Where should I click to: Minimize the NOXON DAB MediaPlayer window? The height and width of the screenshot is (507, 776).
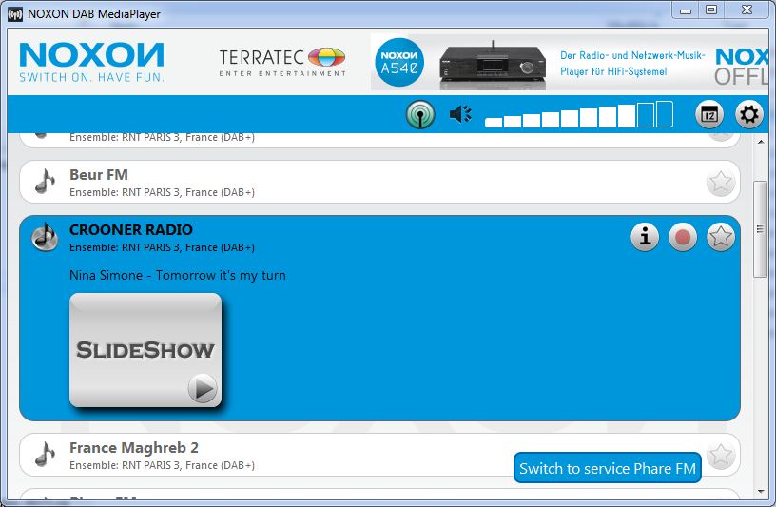686,10
